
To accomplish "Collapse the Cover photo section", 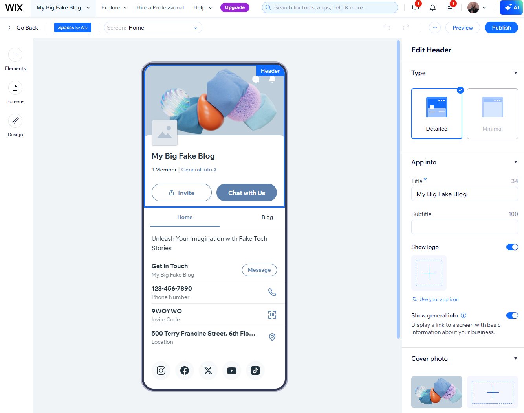I will [516, 358].
